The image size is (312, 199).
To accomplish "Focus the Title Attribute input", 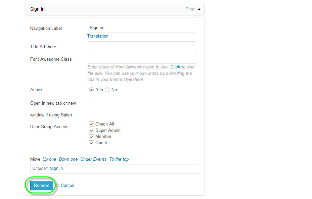I will click(142, 46).
